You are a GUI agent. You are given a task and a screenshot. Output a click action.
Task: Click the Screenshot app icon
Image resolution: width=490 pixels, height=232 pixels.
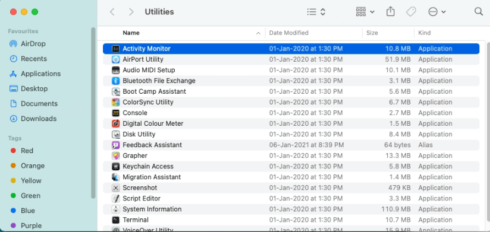[x=115, y=187]
